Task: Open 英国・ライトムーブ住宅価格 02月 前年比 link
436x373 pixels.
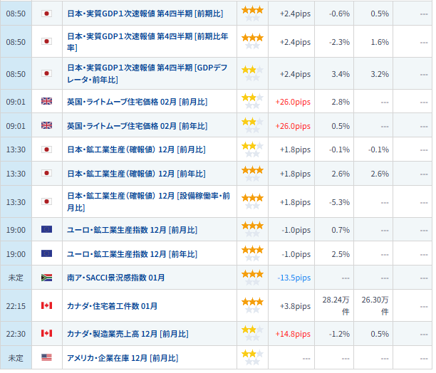Action: [x=137, y=126]
